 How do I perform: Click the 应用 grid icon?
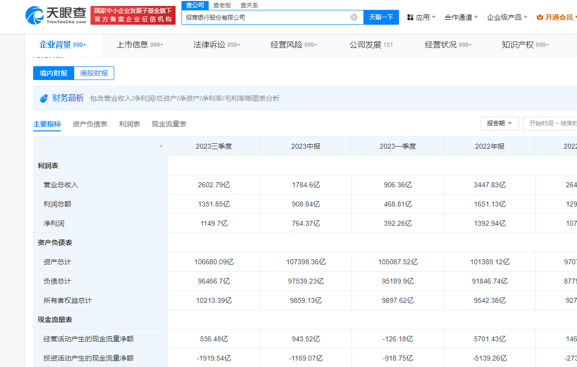[x=410, y=17]
